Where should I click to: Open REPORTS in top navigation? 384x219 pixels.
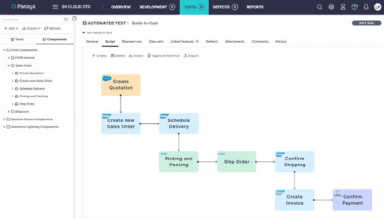[255, 7]
